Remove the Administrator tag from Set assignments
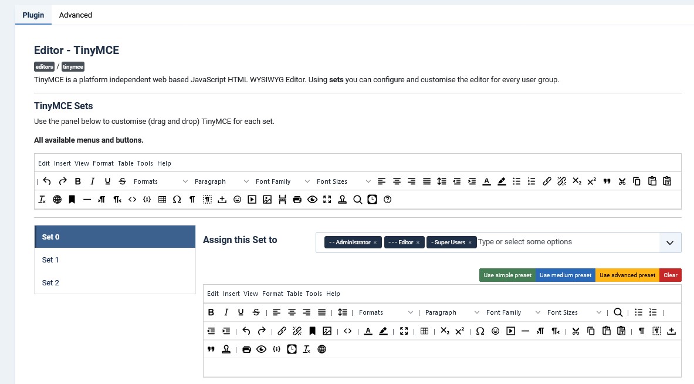The width and height of the screenshot is (694, 384). [375, 242]
